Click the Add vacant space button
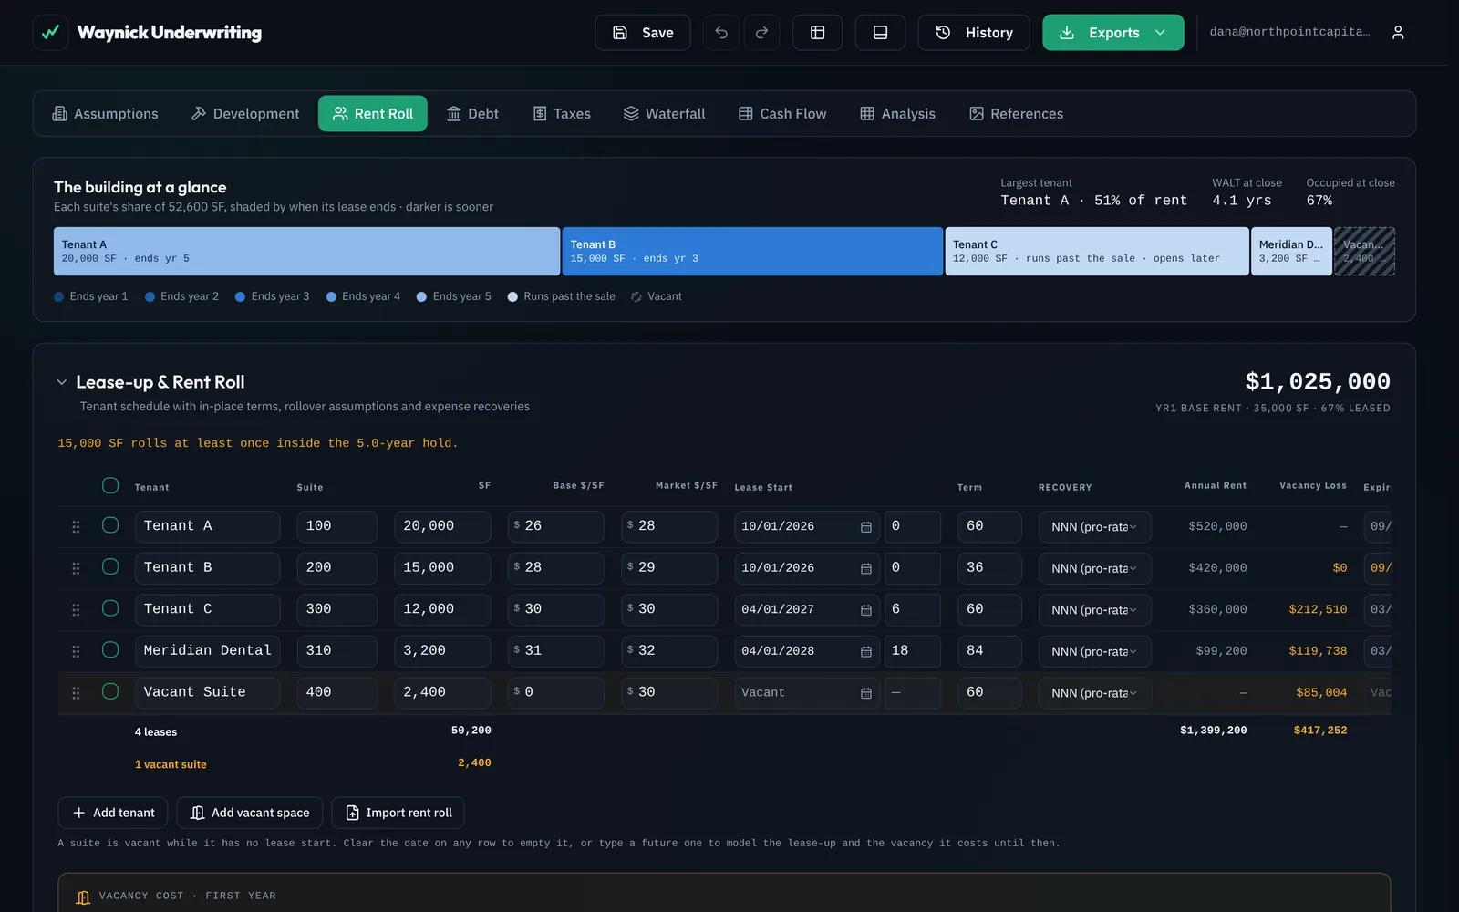 pos(250,813)
